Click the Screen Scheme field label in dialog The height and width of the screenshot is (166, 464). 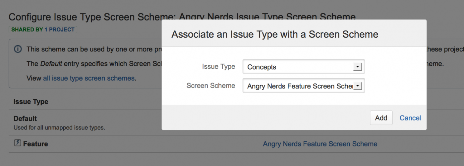211,86
